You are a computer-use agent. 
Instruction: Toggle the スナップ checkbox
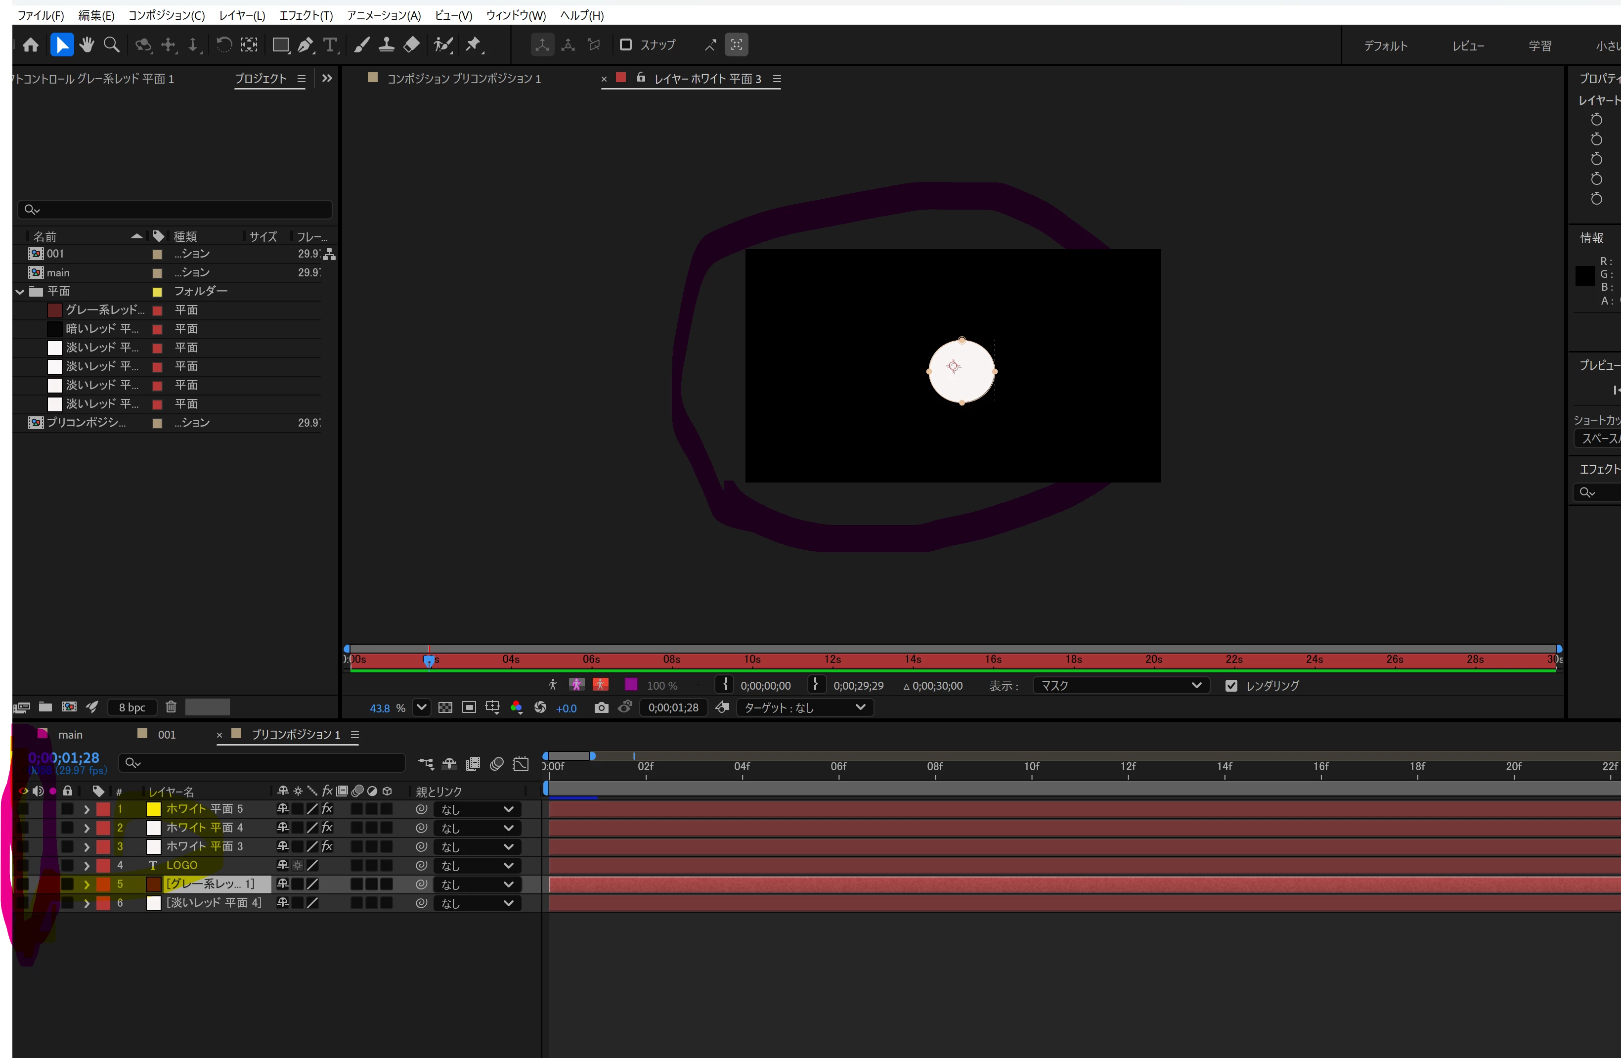pyautogui.click(x=625, y=45)
